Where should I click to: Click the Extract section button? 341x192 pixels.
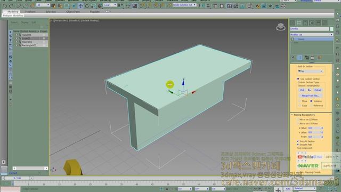pos(318,90)
